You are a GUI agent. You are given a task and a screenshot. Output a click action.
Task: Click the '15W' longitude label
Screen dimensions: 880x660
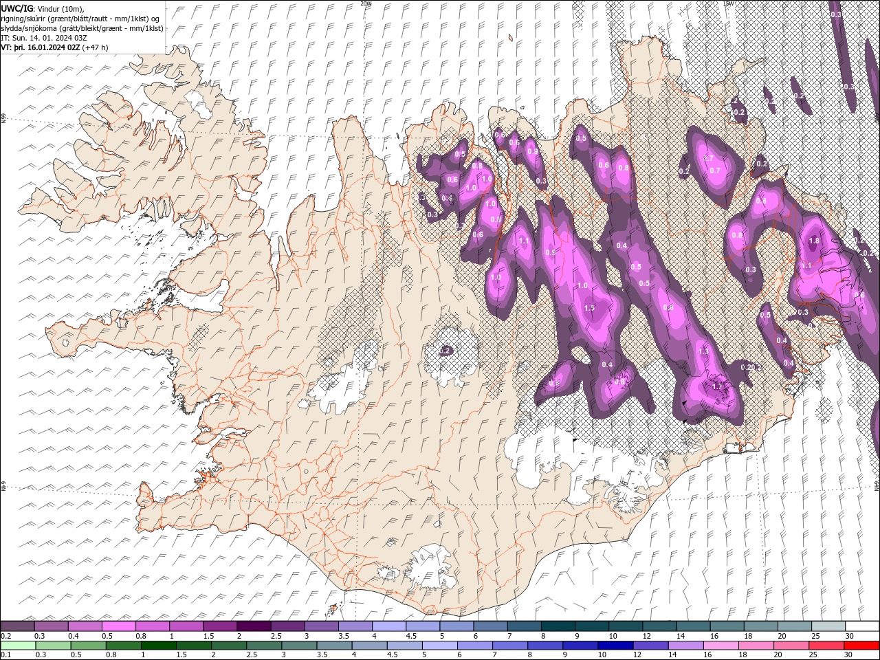point(729,3)
